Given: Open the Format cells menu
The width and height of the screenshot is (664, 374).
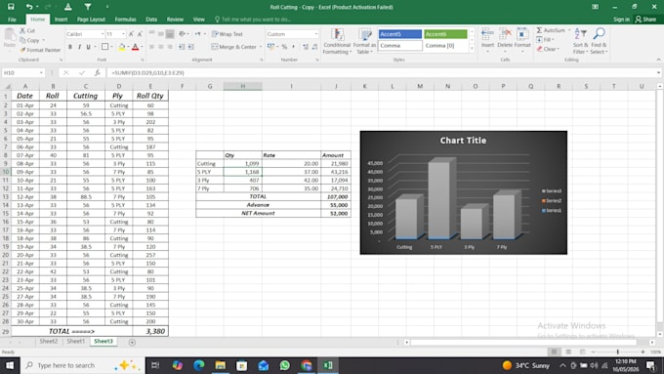Looking at the screenshot, I should pyautogui.click(x=522, y=40).
